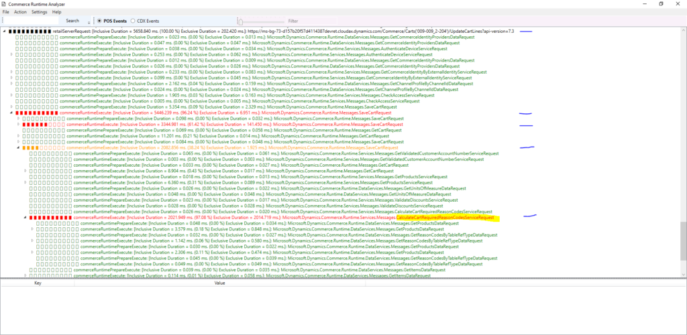Open the Help menu
Screen dimensions: 687x335
point(57,12)
